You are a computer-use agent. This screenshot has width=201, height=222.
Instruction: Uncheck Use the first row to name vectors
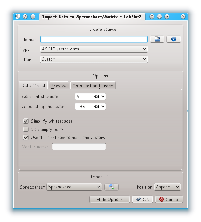(x=26, y=138)
